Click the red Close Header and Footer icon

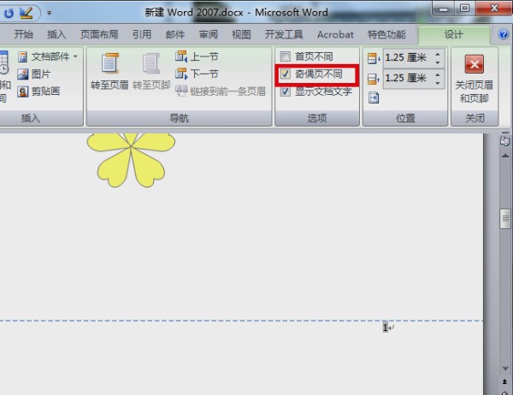[473, 64]
